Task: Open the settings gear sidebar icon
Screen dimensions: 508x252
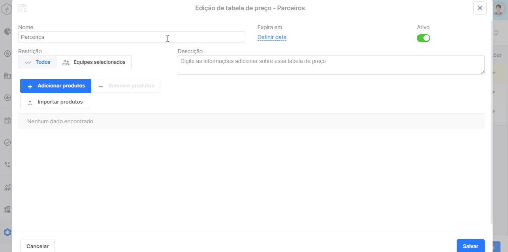Action: pyautogui.click(x=7, y=232)
